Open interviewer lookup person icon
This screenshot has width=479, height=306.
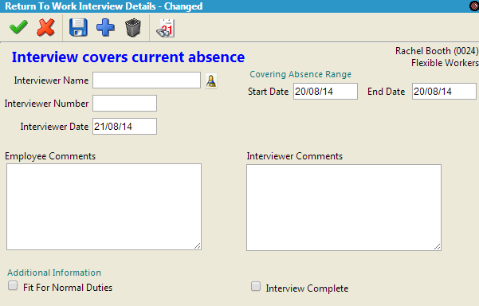211,81
